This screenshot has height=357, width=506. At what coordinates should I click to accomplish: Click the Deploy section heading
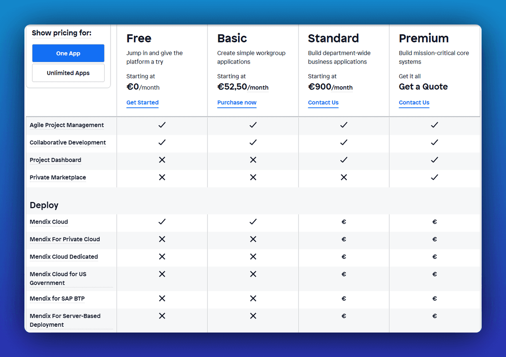[x=44, y=205]
